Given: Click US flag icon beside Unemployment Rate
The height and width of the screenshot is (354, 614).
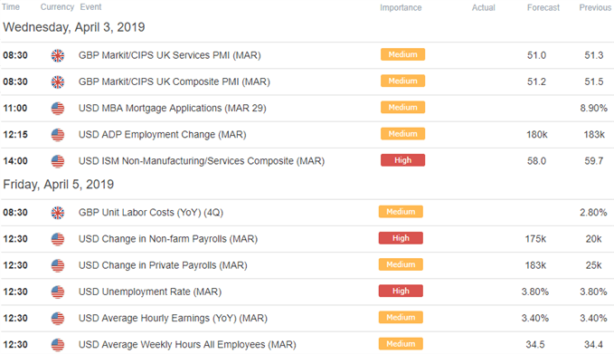Looking at the screenshot, I should [x=58, y=292].
